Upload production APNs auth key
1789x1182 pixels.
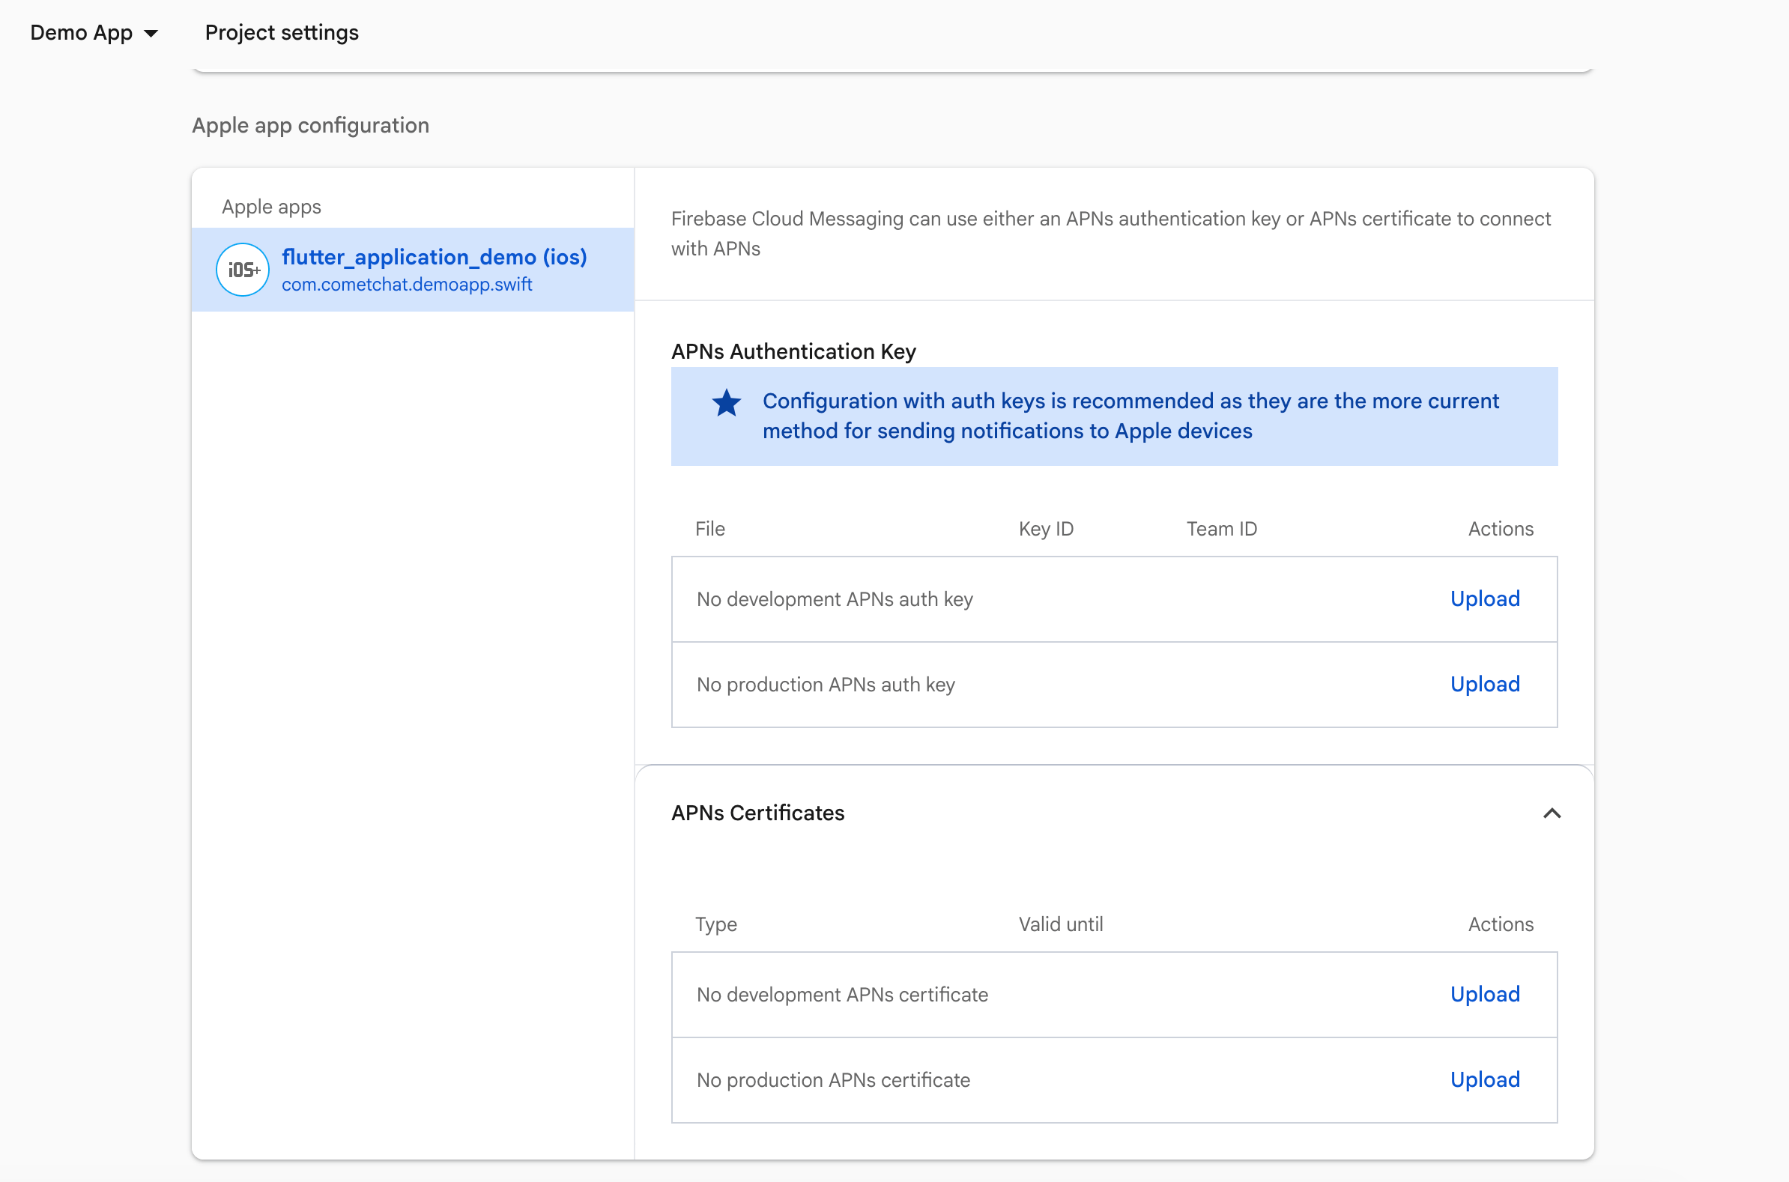coord(1484,685)
